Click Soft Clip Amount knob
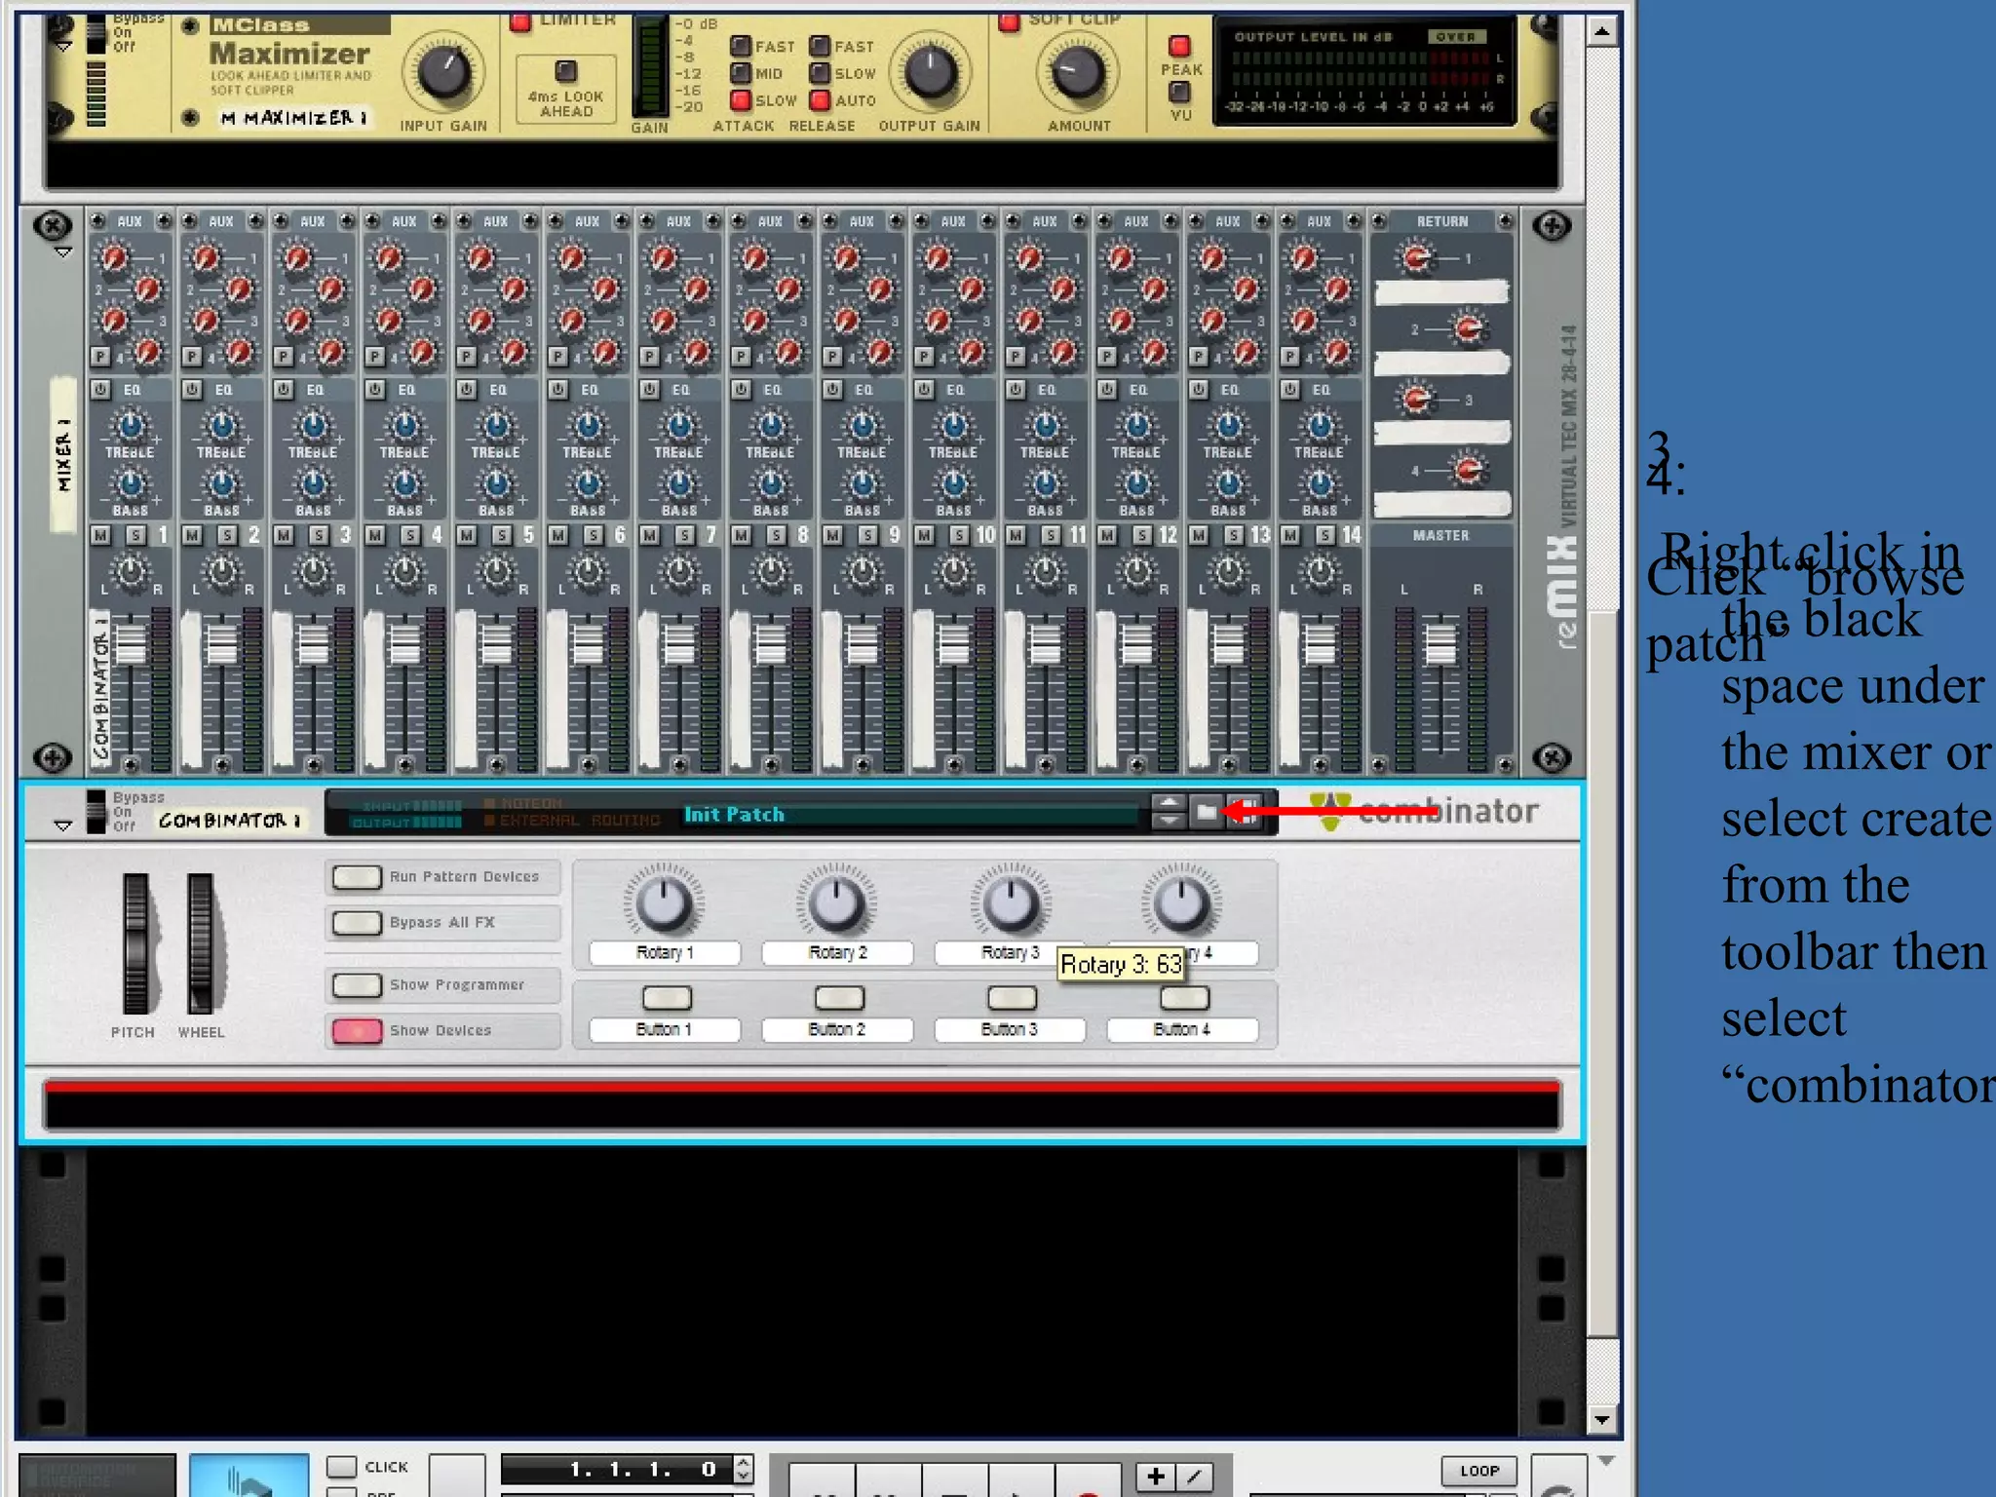 pyautogui.click(x=1078, y=73)
